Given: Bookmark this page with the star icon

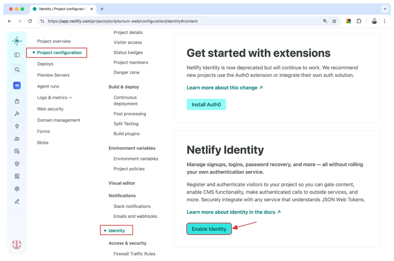Looking at the screenshot, I should tap(334, 21).
